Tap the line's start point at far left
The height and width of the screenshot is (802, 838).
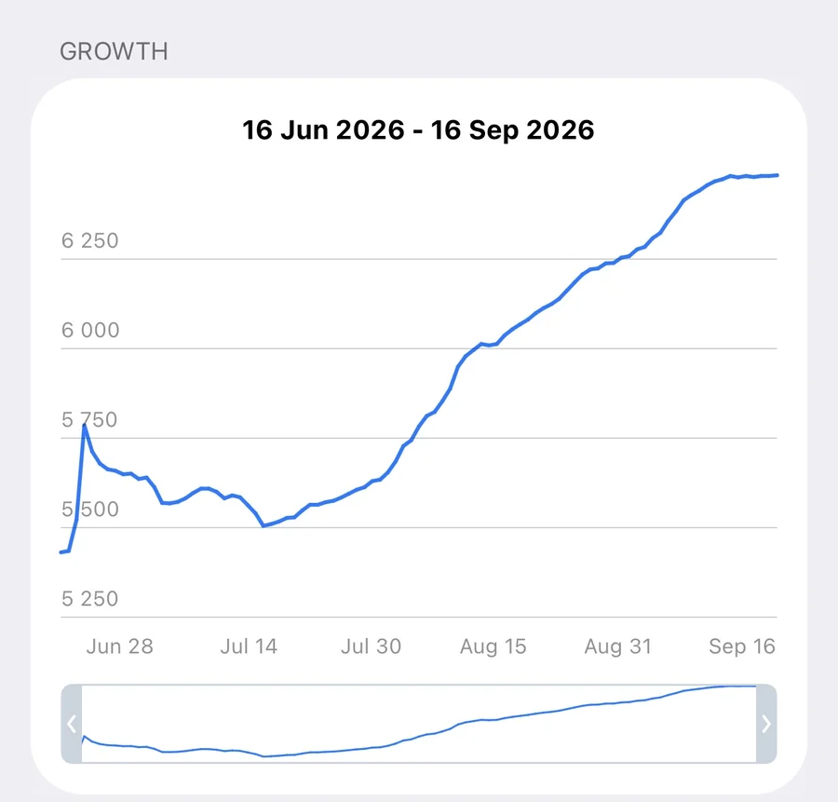coord(61,551)
